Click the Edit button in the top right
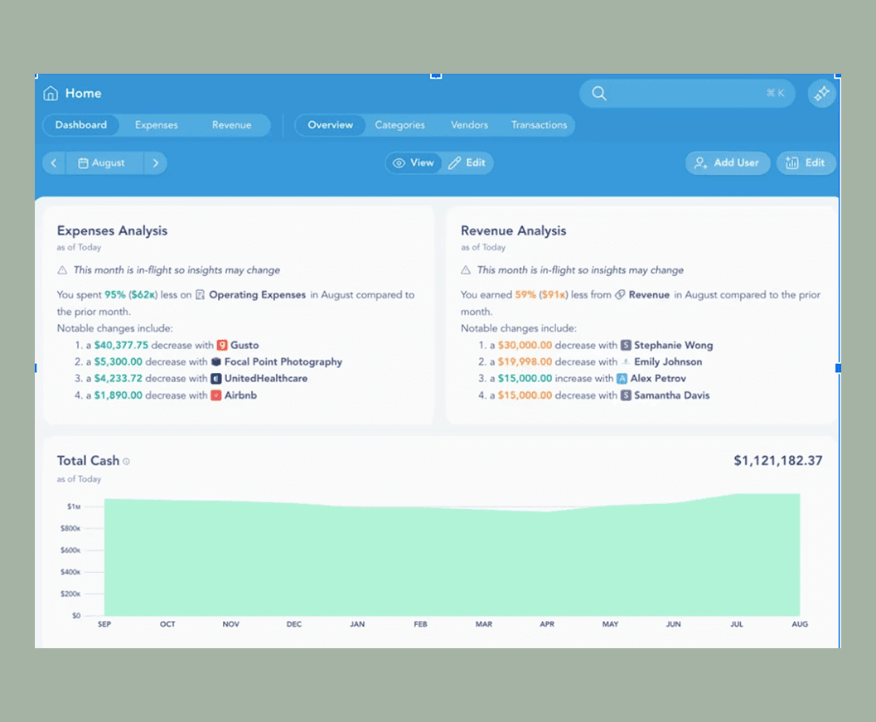The height and width of the screenshot is (722, 876). pyautogui.click(x=806, y=162)
